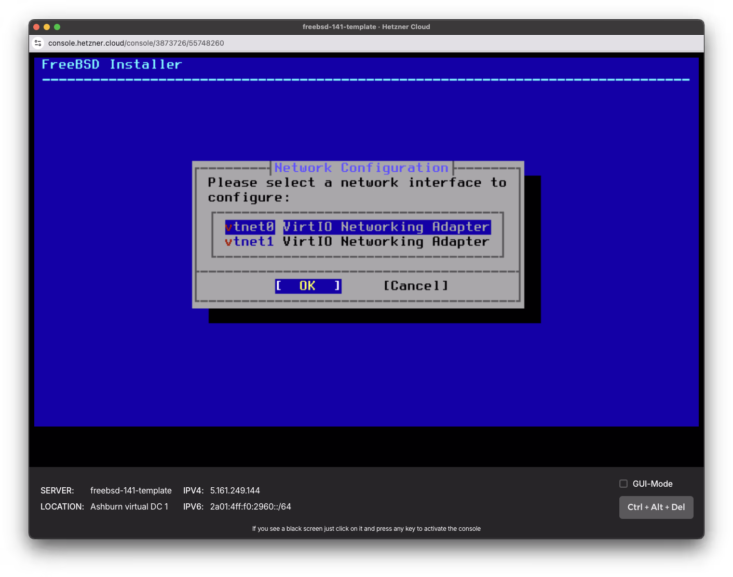The width and height of the screenshot is (733, 577).
Task: Click the black screen hint text
Action: click(x=366, y=528)
